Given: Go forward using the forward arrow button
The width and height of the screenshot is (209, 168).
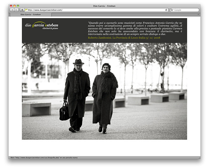Looking at the screenshot, I should (16, 10).
